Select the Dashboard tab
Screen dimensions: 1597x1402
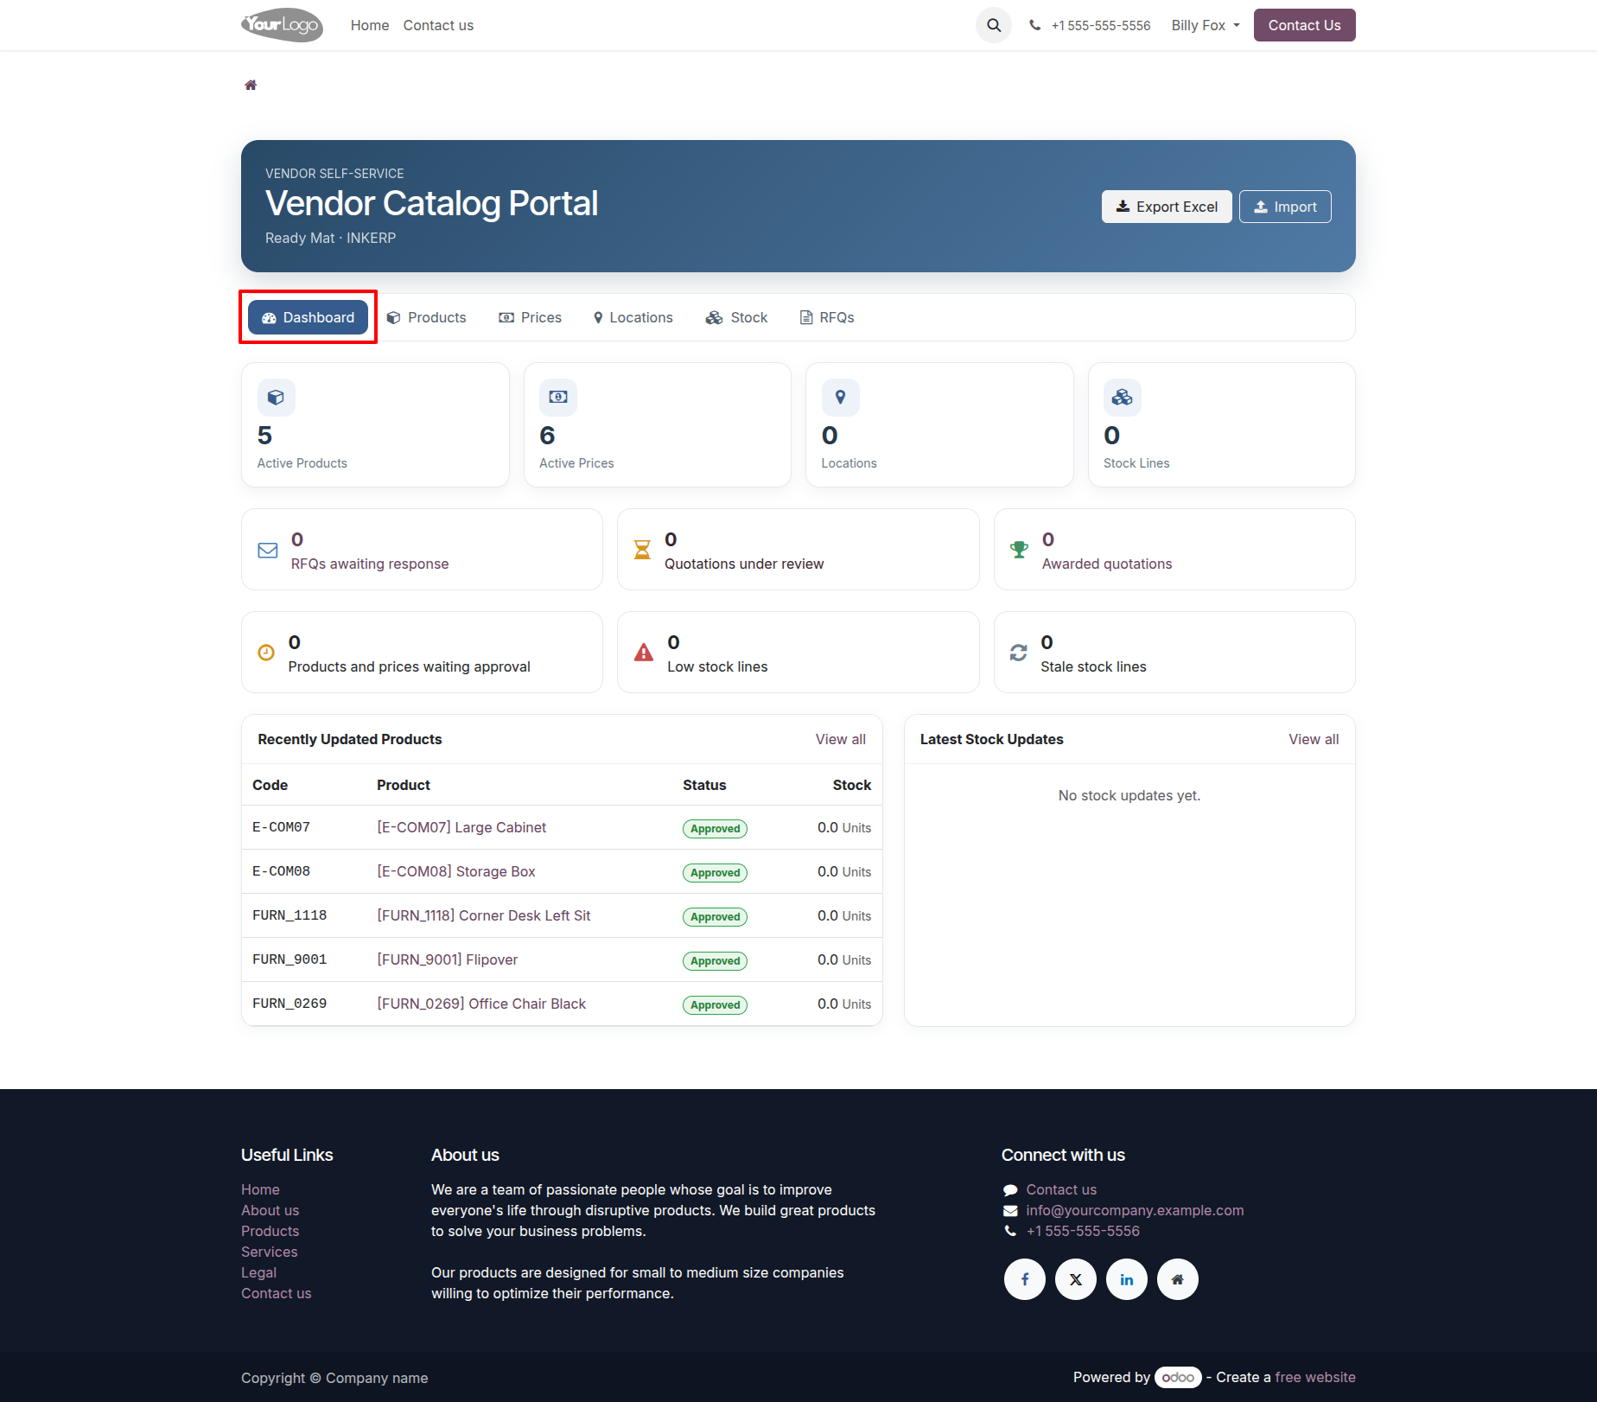click(x=308, y=317)
